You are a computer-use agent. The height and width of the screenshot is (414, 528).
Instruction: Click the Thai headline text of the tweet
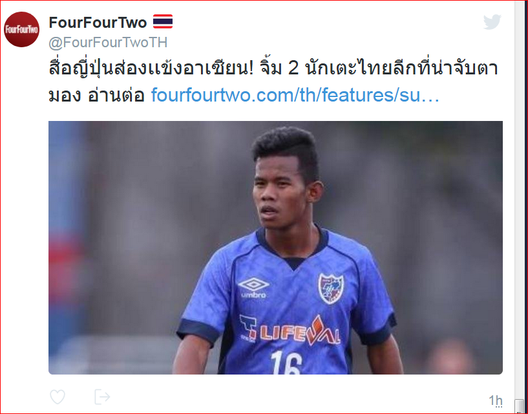click(273, 68)
